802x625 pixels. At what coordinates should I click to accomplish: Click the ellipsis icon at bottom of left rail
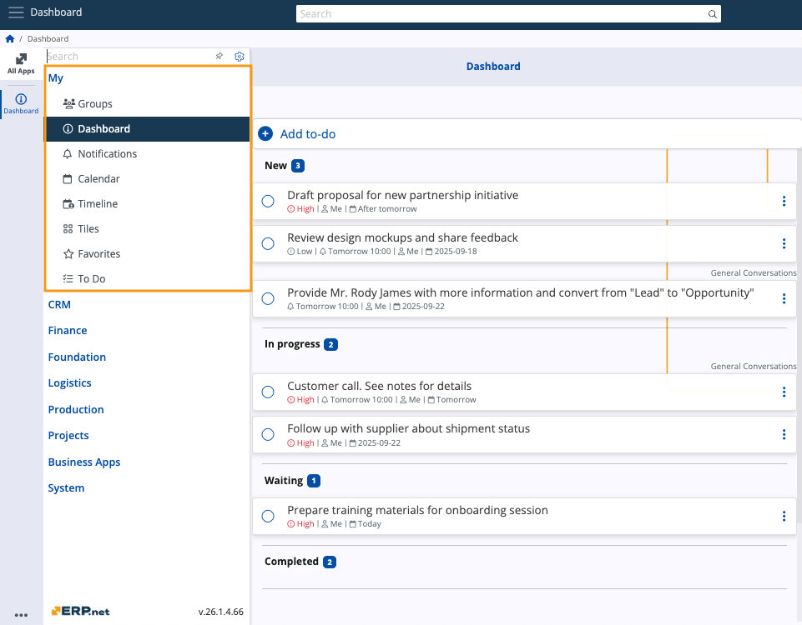[21, 615]
